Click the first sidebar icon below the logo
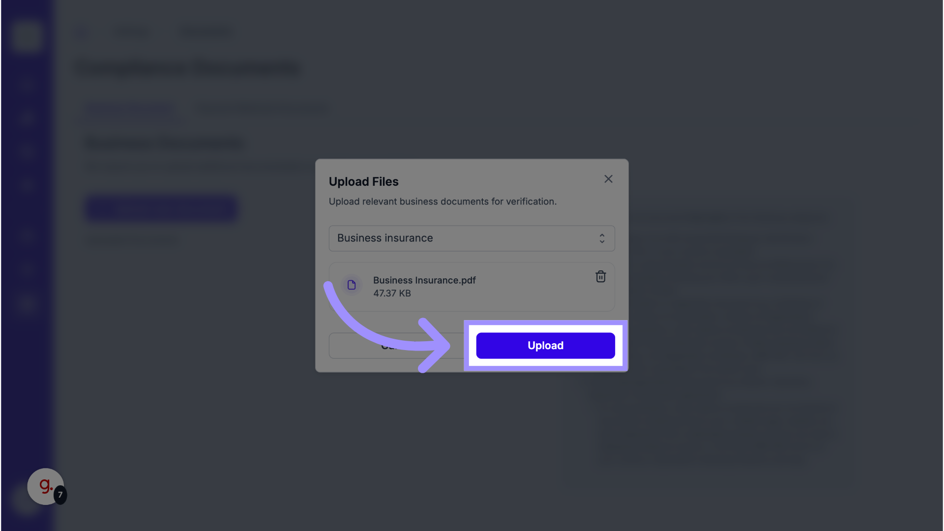The width and height of the screenshot is (944, 531). 26,84
